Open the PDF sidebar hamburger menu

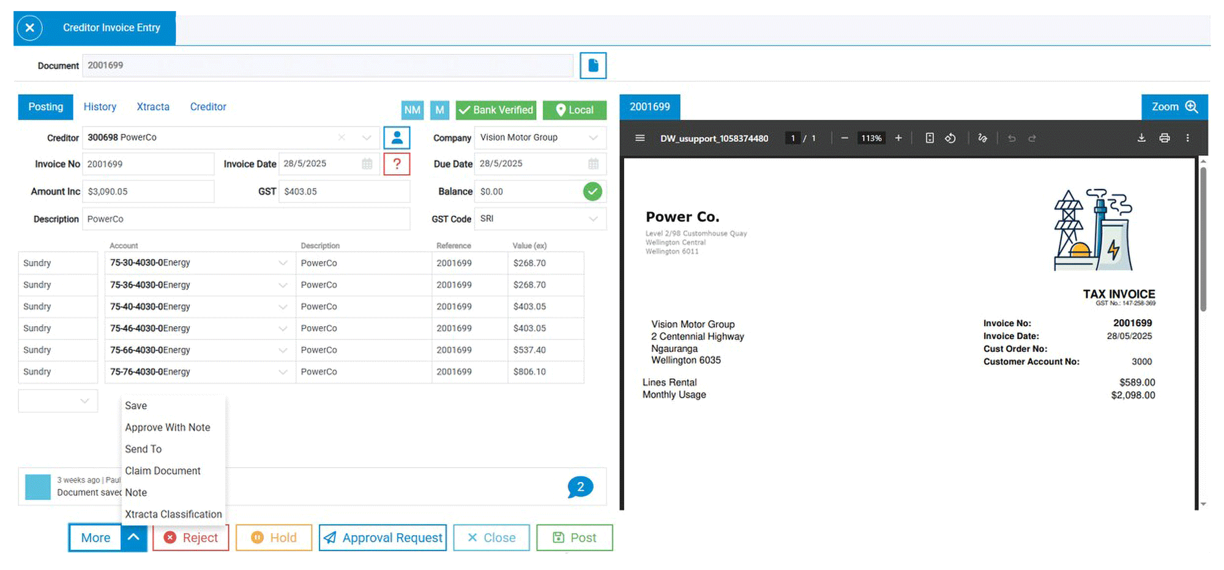[x=640, y=138]
